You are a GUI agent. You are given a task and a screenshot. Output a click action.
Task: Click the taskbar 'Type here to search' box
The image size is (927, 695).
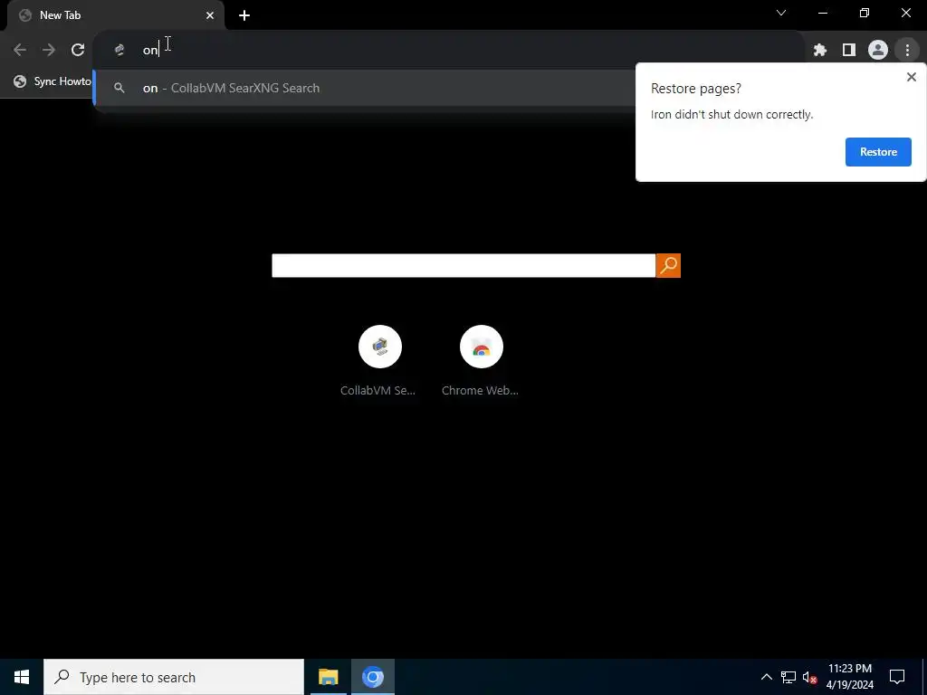pyautogui.click(x=174, y=677)
